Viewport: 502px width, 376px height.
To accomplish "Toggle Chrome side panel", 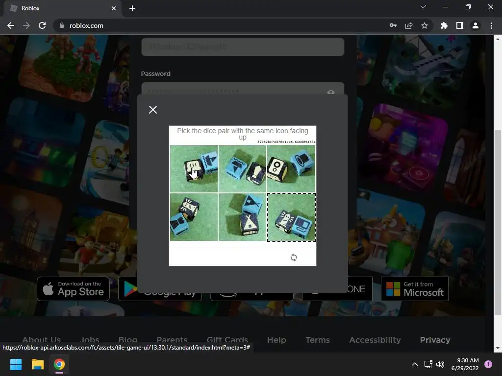I will pos(460,25).
